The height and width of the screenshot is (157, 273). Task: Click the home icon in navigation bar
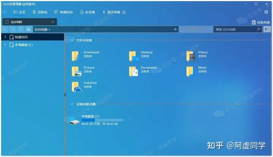point(29,29)
